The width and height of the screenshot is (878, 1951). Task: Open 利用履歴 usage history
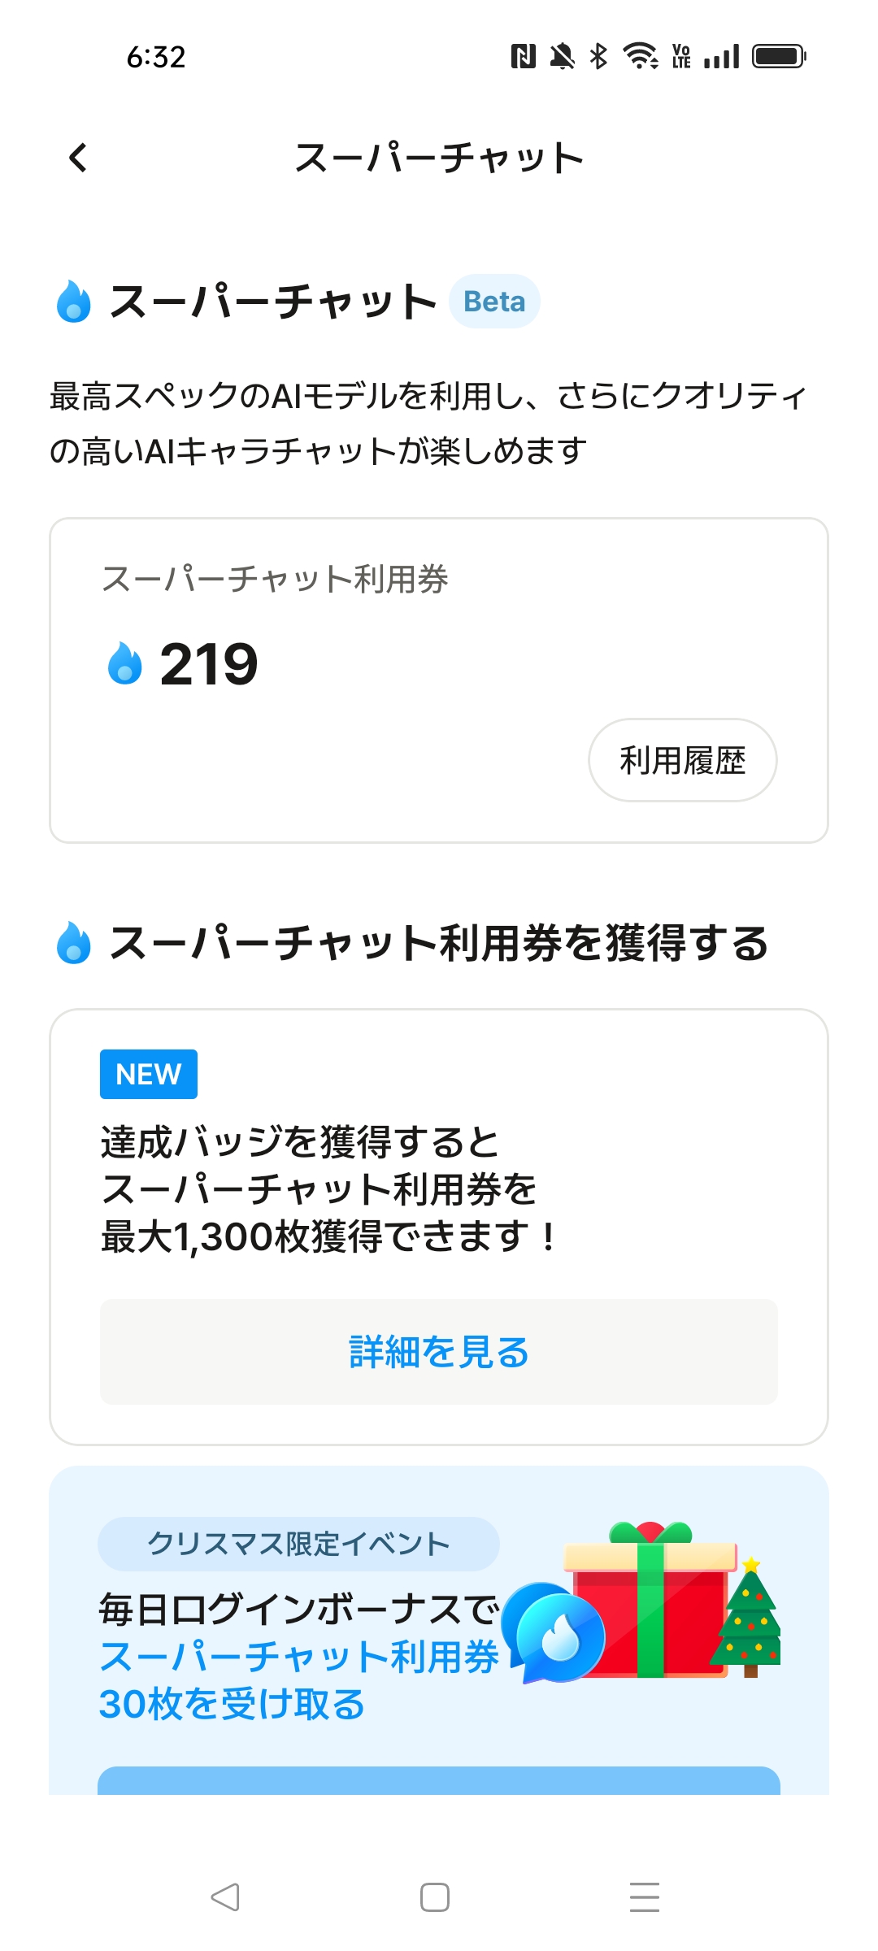(x=682, y=760)
